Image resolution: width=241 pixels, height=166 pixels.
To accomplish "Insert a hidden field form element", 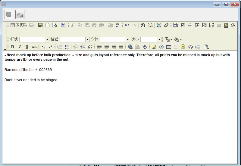I will (x=233, y=25).
